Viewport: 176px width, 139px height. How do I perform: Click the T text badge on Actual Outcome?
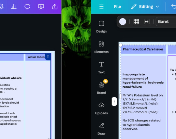point(48,57)
